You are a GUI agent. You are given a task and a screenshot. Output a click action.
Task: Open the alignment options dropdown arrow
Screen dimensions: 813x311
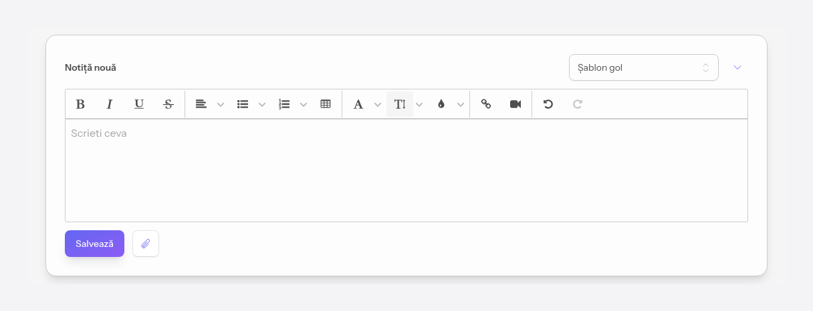point(221,104)
